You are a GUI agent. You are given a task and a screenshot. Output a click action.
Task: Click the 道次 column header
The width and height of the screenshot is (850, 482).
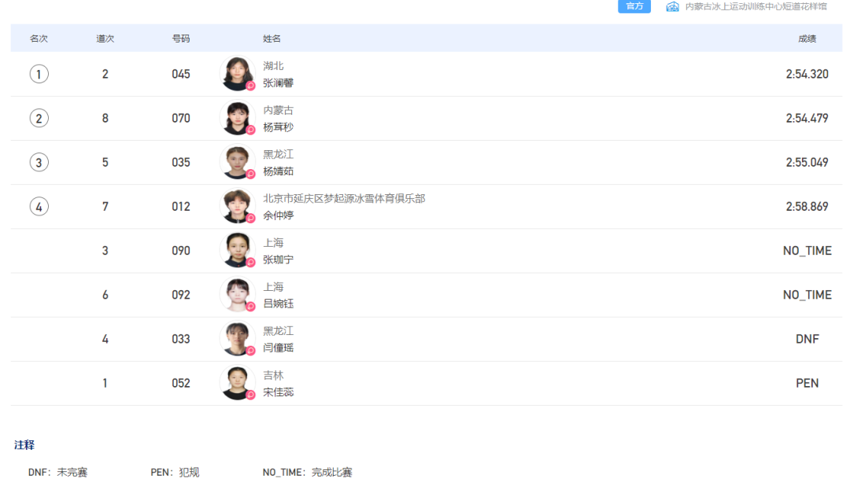click(105, 39)
